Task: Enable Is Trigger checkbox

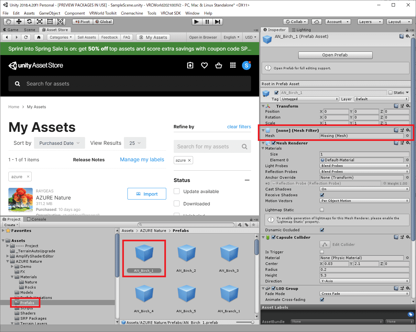Action: 322,252
